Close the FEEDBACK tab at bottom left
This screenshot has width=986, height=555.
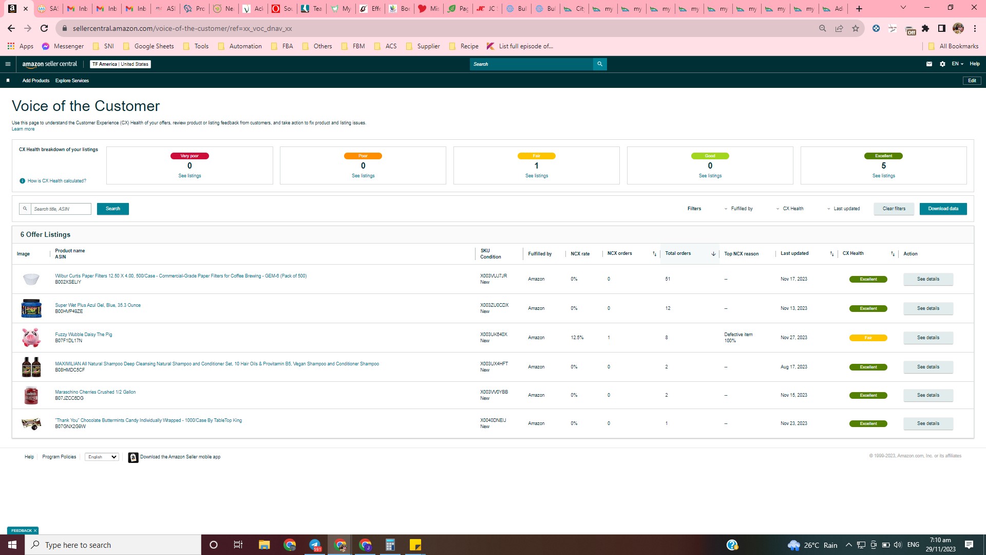[x=35, y=531]
